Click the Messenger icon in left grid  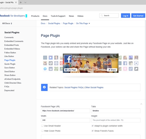point(45,69)
